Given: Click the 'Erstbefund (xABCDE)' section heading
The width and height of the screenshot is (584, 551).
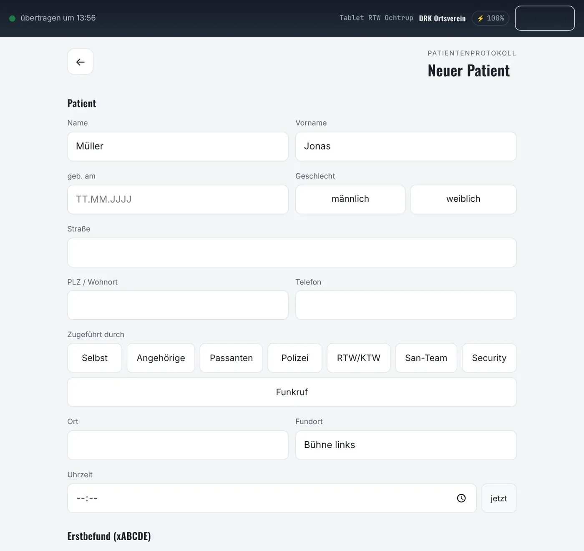Looking at the screenshot, I should pyautogui.click(x=109, y=536).
